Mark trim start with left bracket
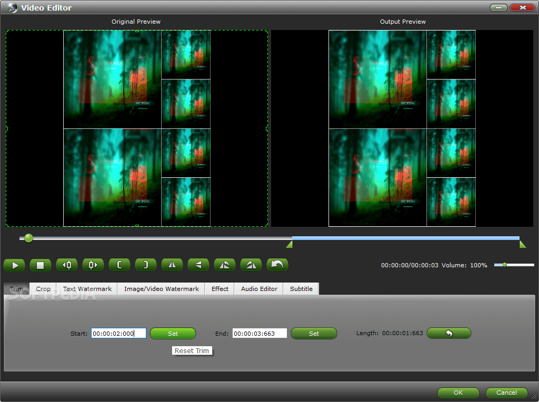 point(119,265)
